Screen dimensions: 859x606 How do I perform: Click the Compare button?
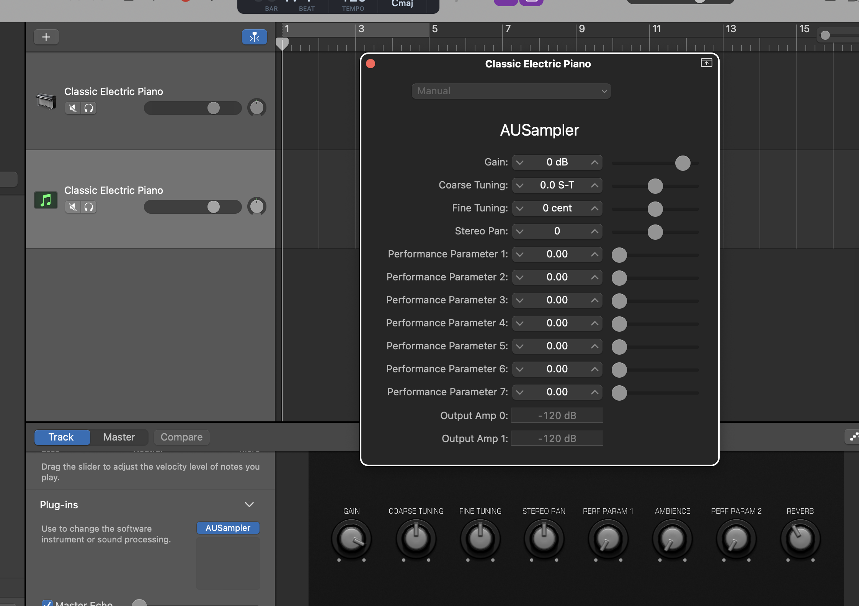pos(181,437)
